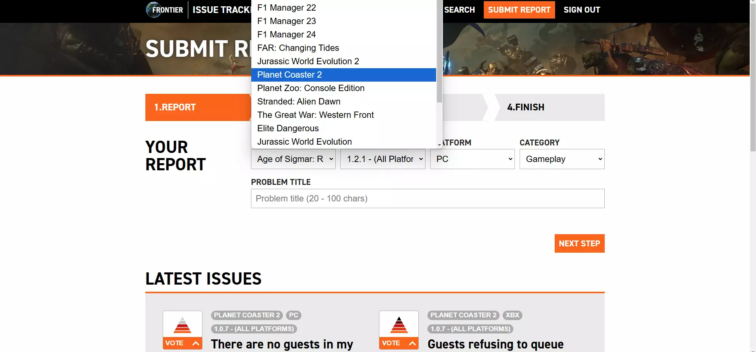Click Submit Report in the top navigation
This screenshot has width=756, height=352.
[x=519, y=10]
